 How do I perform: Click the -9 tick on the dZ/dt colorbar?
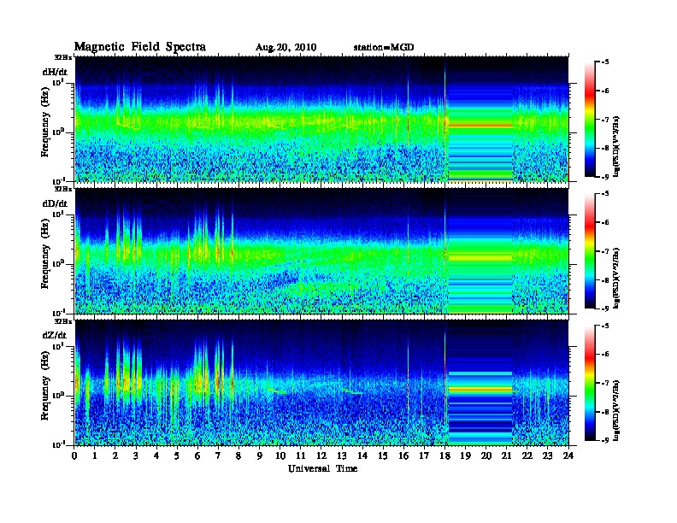point(605,440)
